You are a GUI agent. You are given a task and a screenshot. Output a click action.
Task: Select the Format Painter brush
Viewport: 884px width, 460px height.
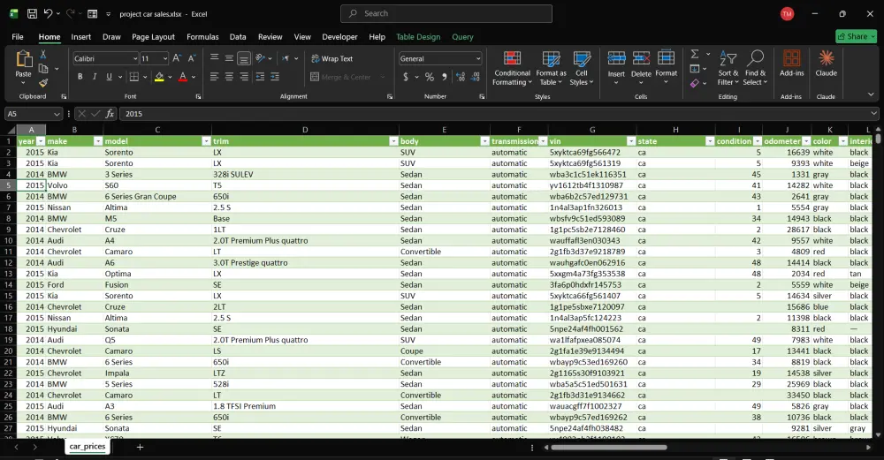42,83
